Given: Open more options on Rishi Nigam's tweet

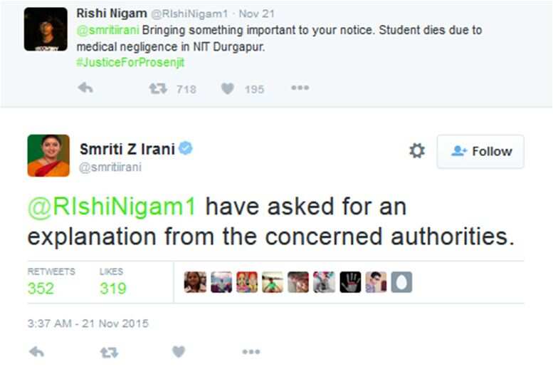Looking at the screenshot, I should (300, 88).
